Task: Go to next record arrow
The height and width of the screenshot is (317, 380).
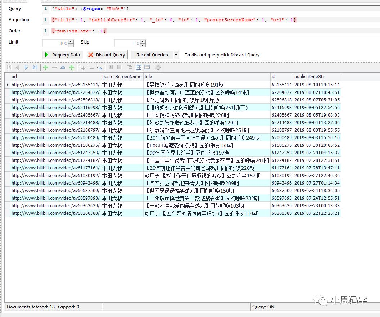Action: 26,67
